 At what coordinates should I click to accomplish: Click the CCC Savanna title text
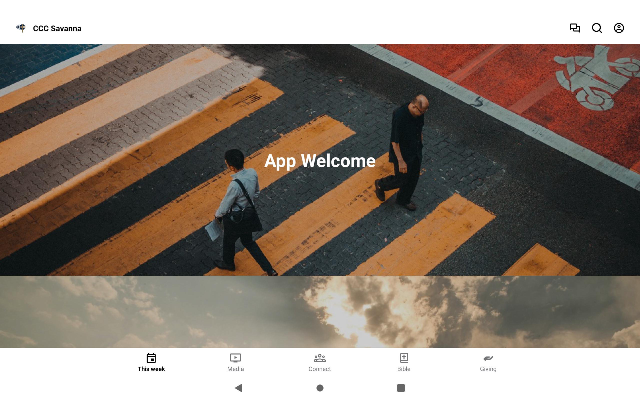tap(57, 28)
